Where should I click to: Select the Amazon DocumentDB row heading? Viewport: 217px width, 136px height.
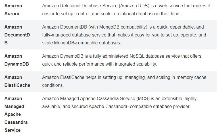coord(17,35)
